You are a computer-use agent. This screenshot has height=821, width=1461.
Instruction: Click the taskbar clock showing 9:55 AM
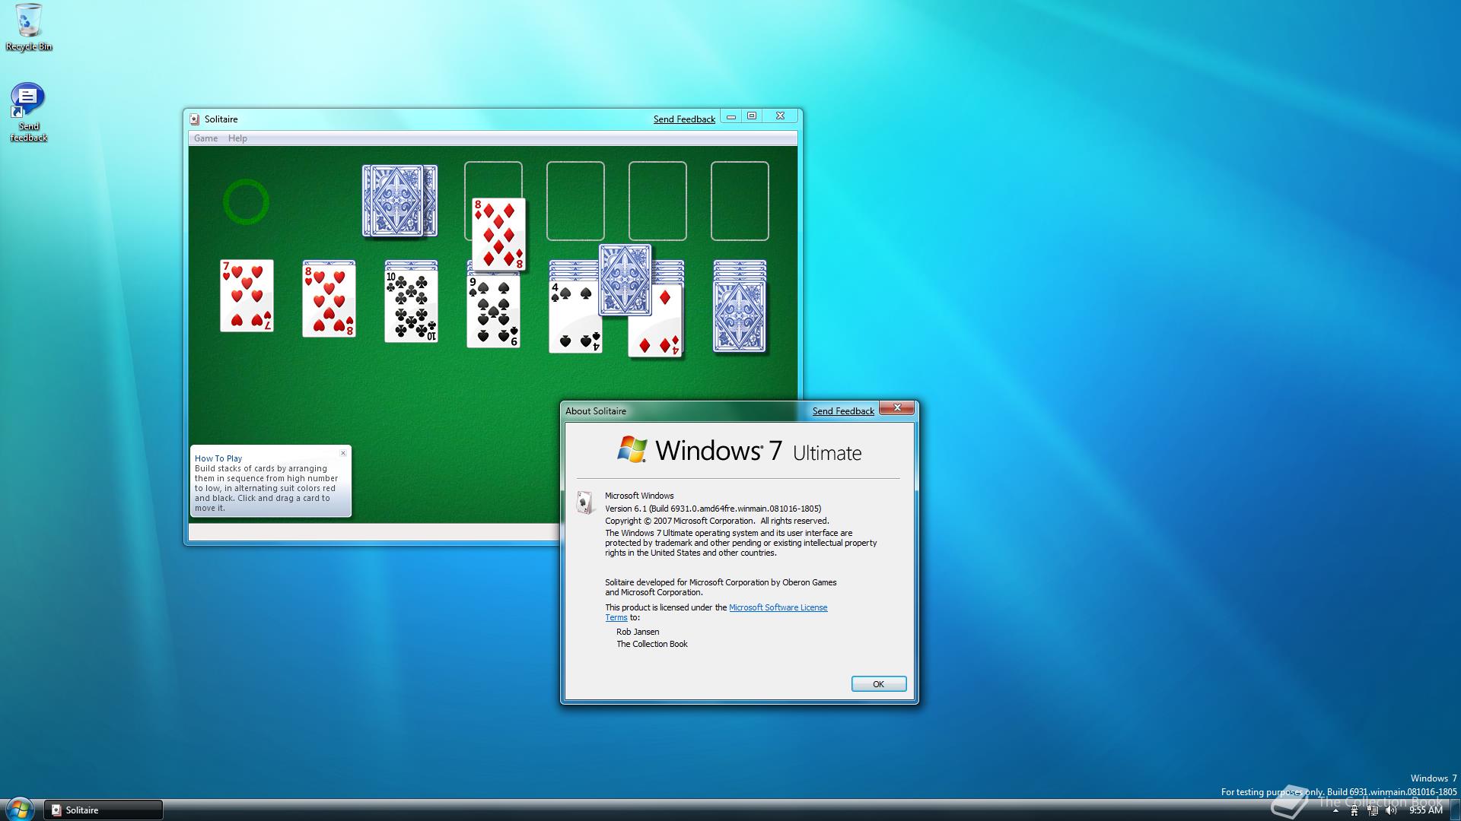1425,811
